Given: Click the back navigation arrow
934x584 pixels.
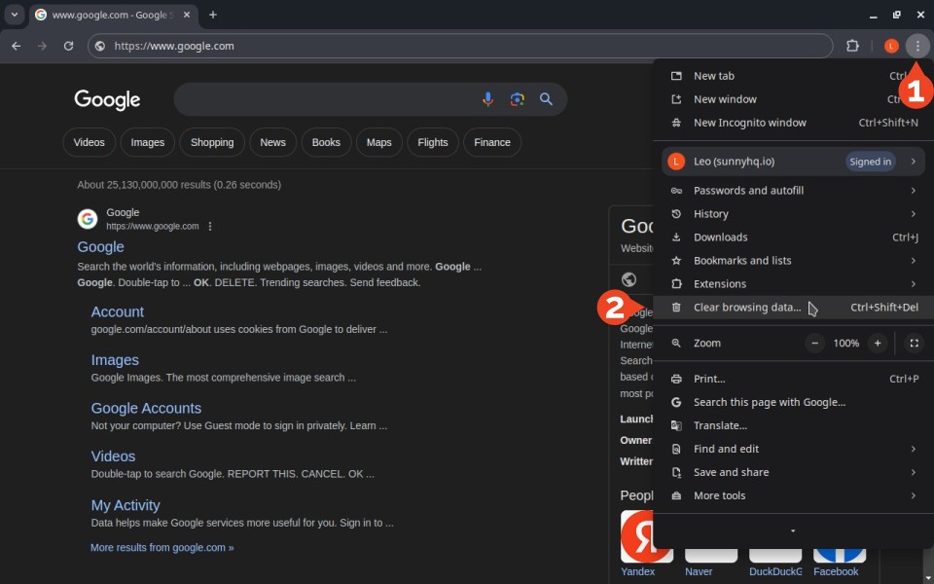Looking at the screenshot, I should 17,46.
